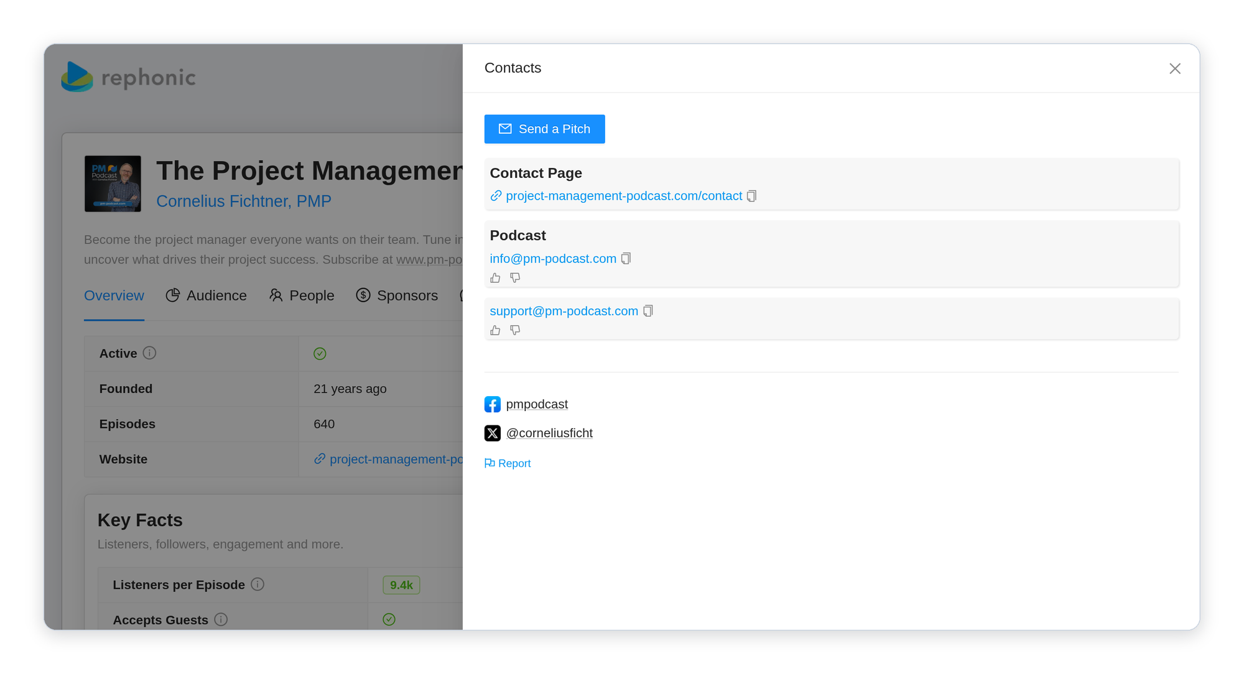The image size is (1244, 674).
Task: Click the info icon beside Listeners per Episode
Action: (x=258, y=584)
